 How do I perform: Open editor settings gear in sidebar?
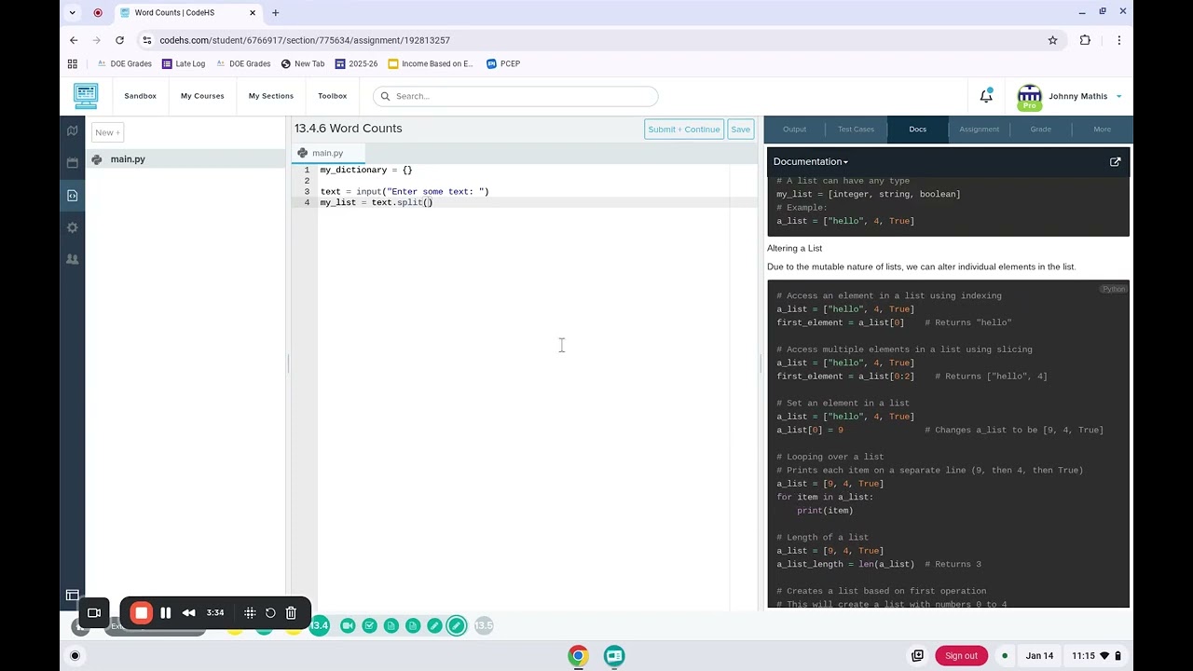click(73, 227)
